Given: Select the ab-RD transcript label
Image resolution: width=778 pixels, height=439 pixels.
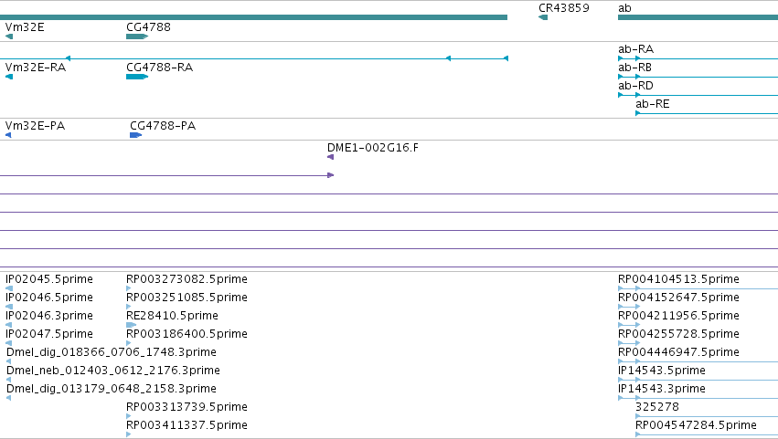Looking at the screenshot, I should pyautogui.click(x=635, y=86).
